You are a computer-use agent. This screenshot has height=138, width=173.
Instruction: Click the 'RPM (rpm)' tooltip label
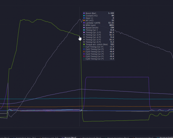pyautogui.click(x=91, y=25)
